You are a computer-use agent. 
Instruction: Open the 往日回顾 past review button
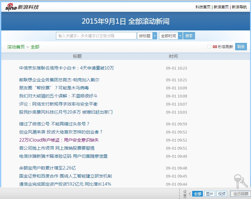pos(241,194)
